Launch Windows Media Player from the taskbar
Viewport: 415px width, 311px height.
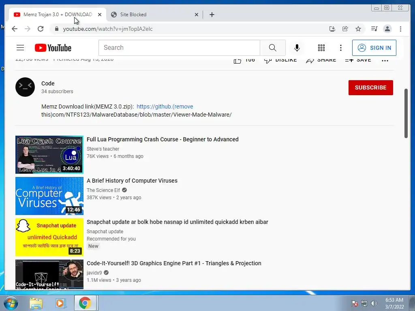(60, 303)
